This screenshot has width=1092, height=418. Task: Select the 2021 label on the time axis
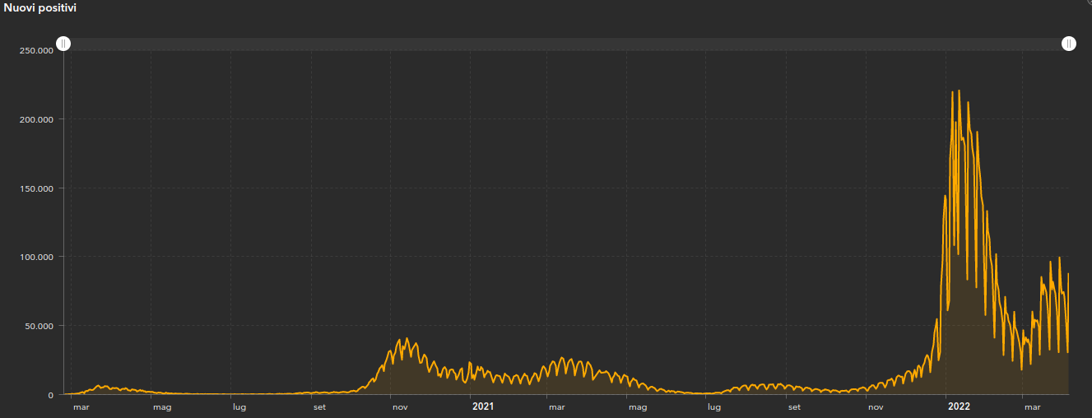tap(483, 406)
